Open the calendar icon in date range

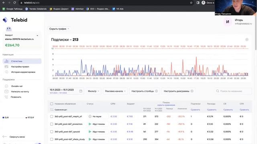[x=81, y=91]
